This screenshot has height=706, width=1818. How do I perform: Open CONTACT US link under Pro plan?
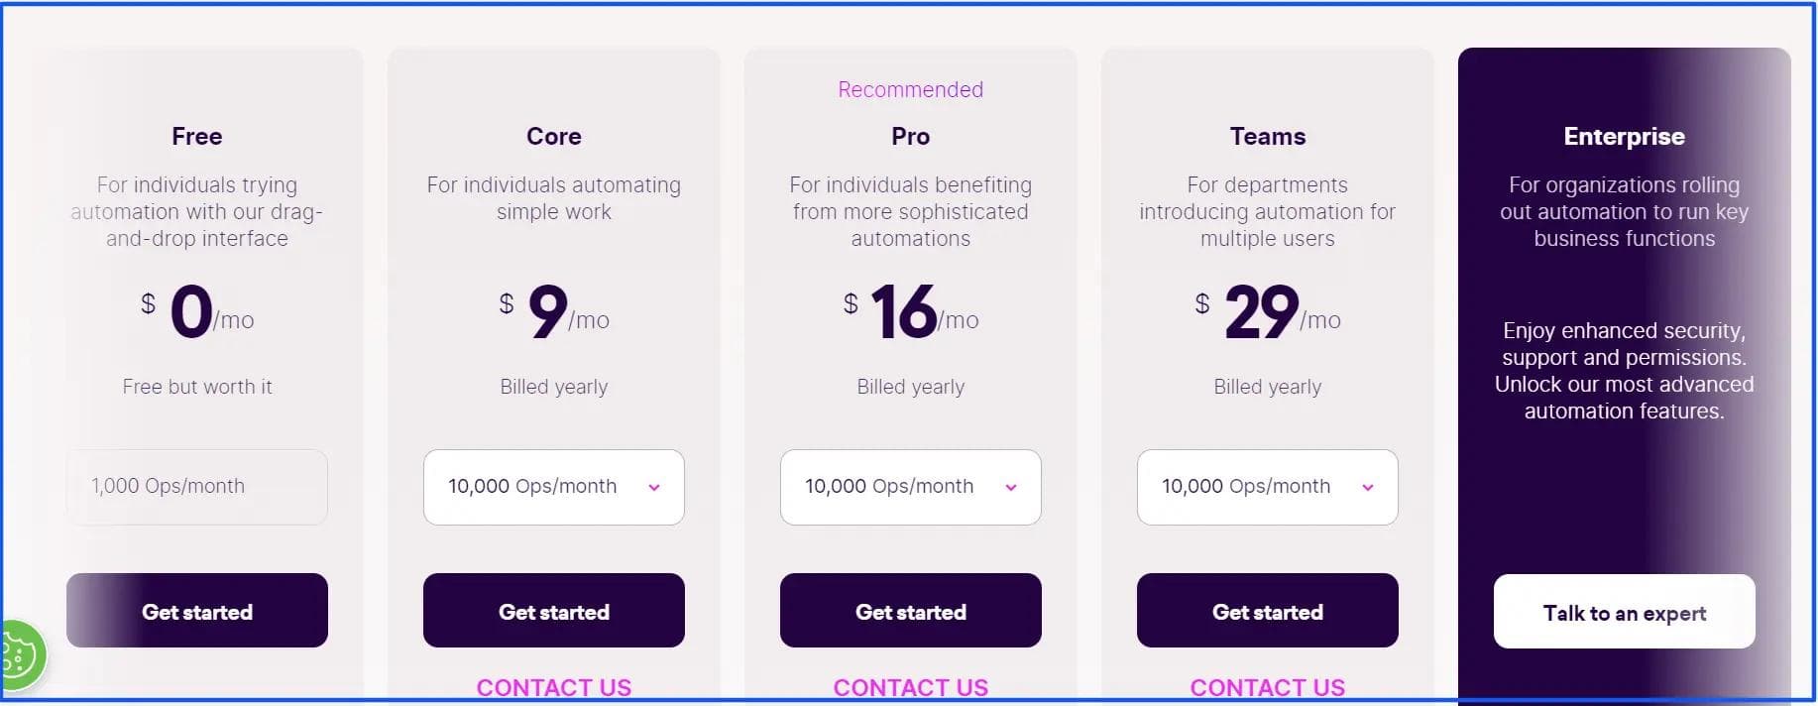[911, 687]
